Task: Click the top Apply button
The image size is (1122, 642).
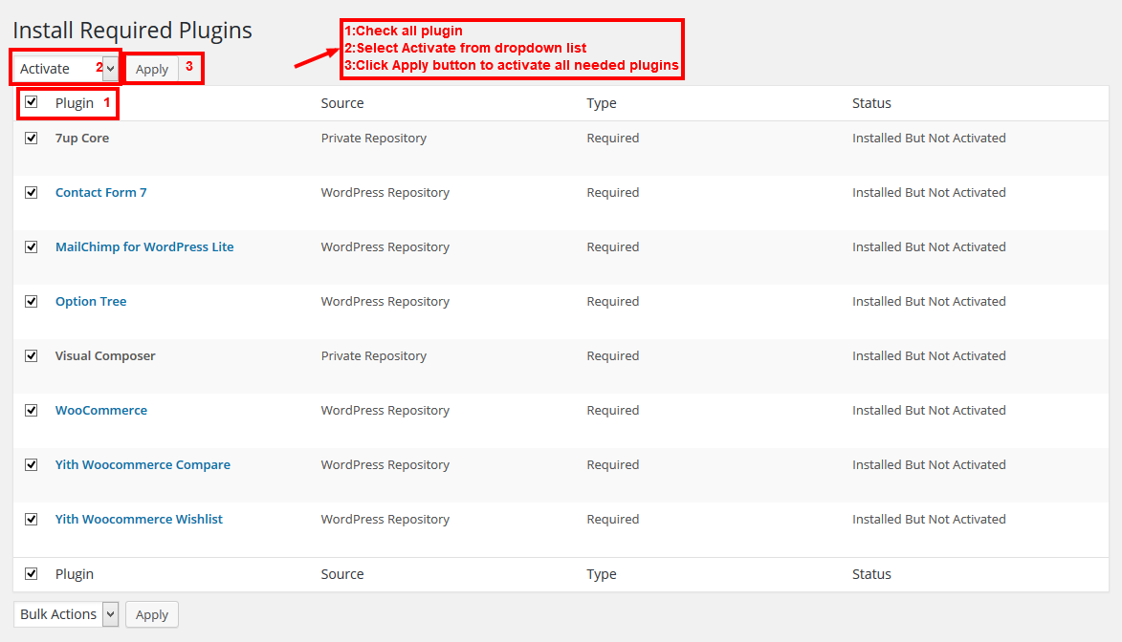Action: (152, 69)
